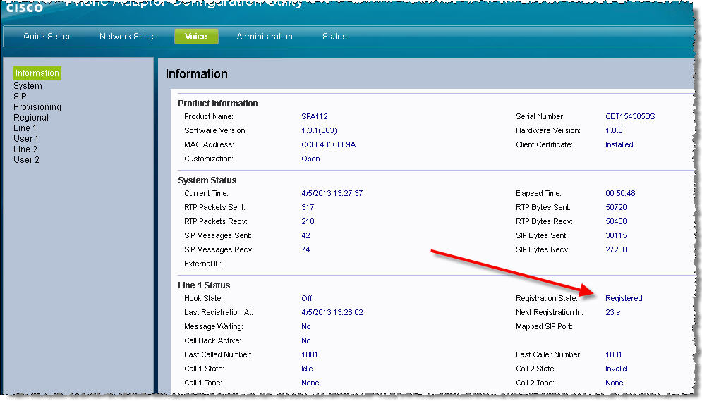Open the System page in sidebar
The height and width of the screenshot is (401, 702).
point(28,86)
